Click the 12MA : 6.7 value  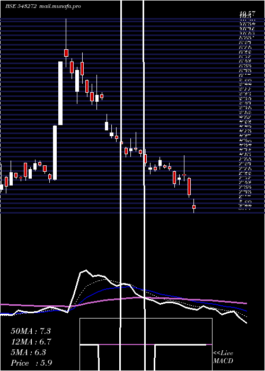[31, 342]
